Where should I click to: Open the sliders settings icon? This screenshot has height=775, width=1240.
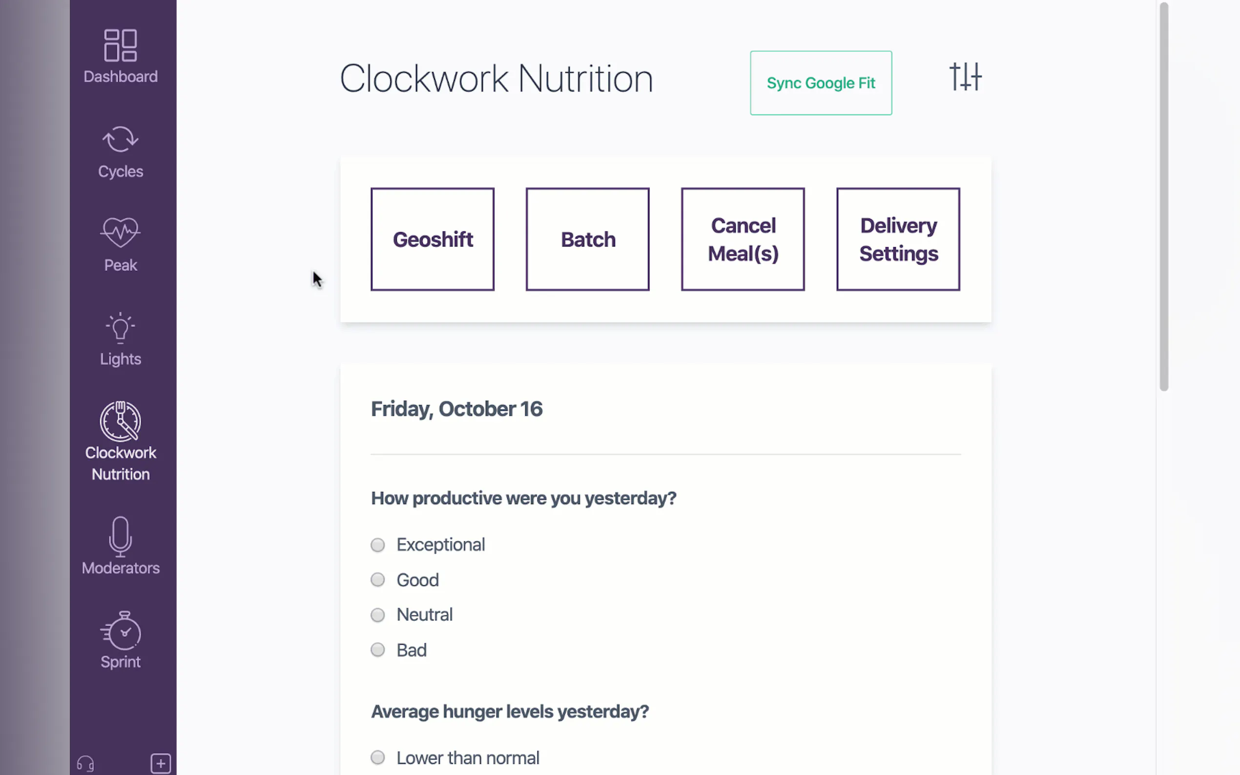[965, 77]
